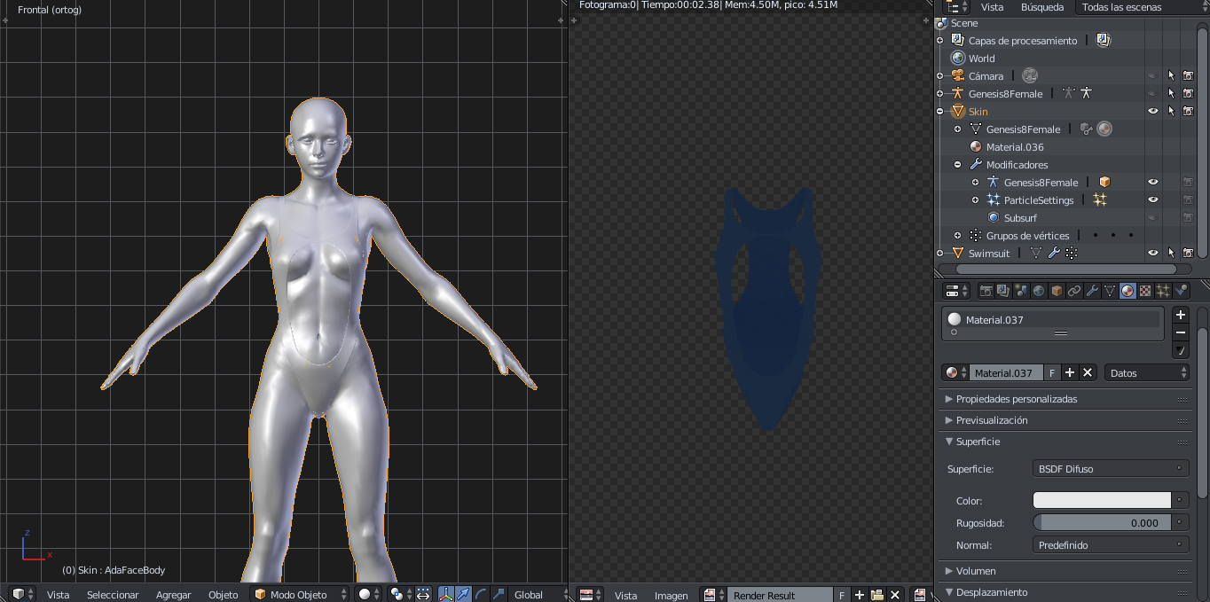The width and height of the screenshot is (1210, 602).
Task: Select Material.037 slot in list
Action: coord(1052,320)
